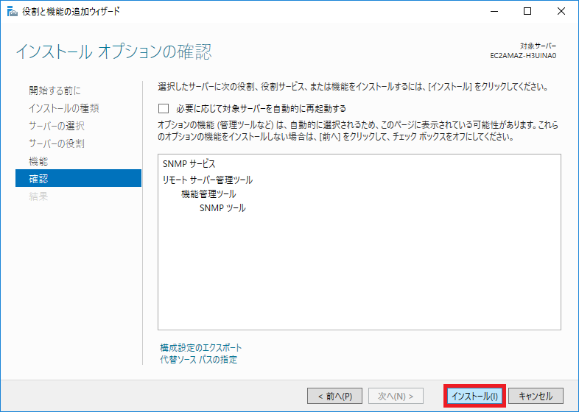The width and height of the screenshot is (579, 412).
Task: Maximize the wizard window
Action: tap(527, 12)
